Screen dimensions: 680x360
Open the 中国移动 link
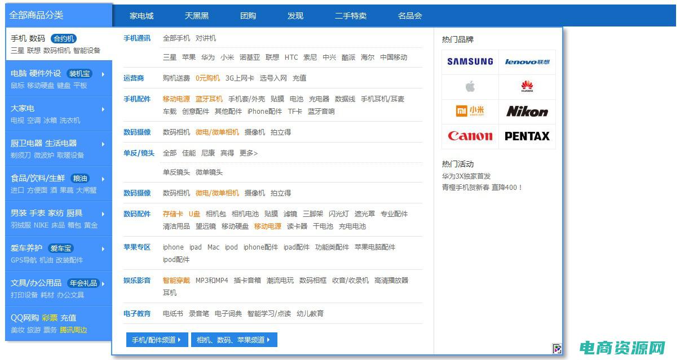(x=394, y=57)
